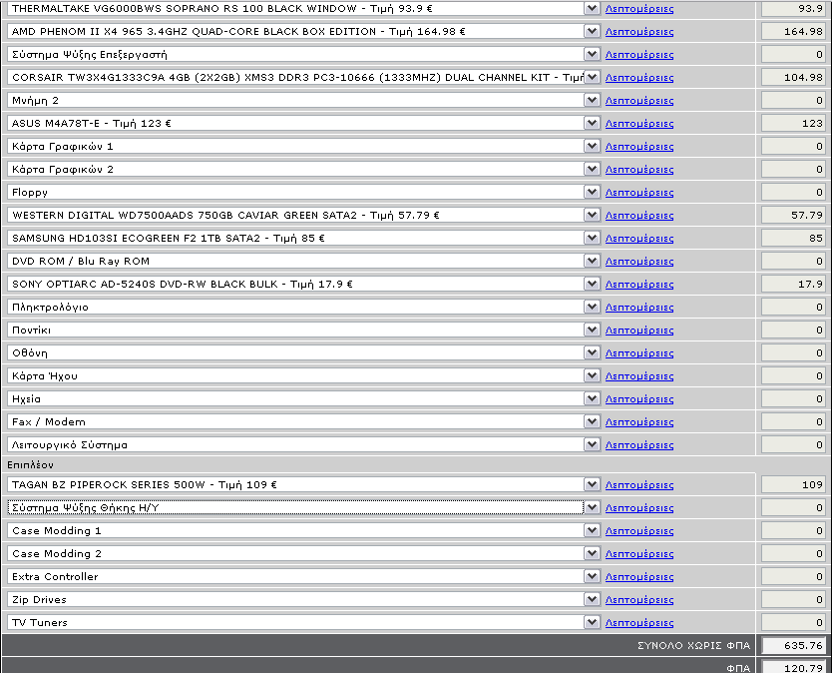Click the ΣΥΝΟΛΟ ΧΩΡΙΣ ΦΠΑ label

[693, 646]
